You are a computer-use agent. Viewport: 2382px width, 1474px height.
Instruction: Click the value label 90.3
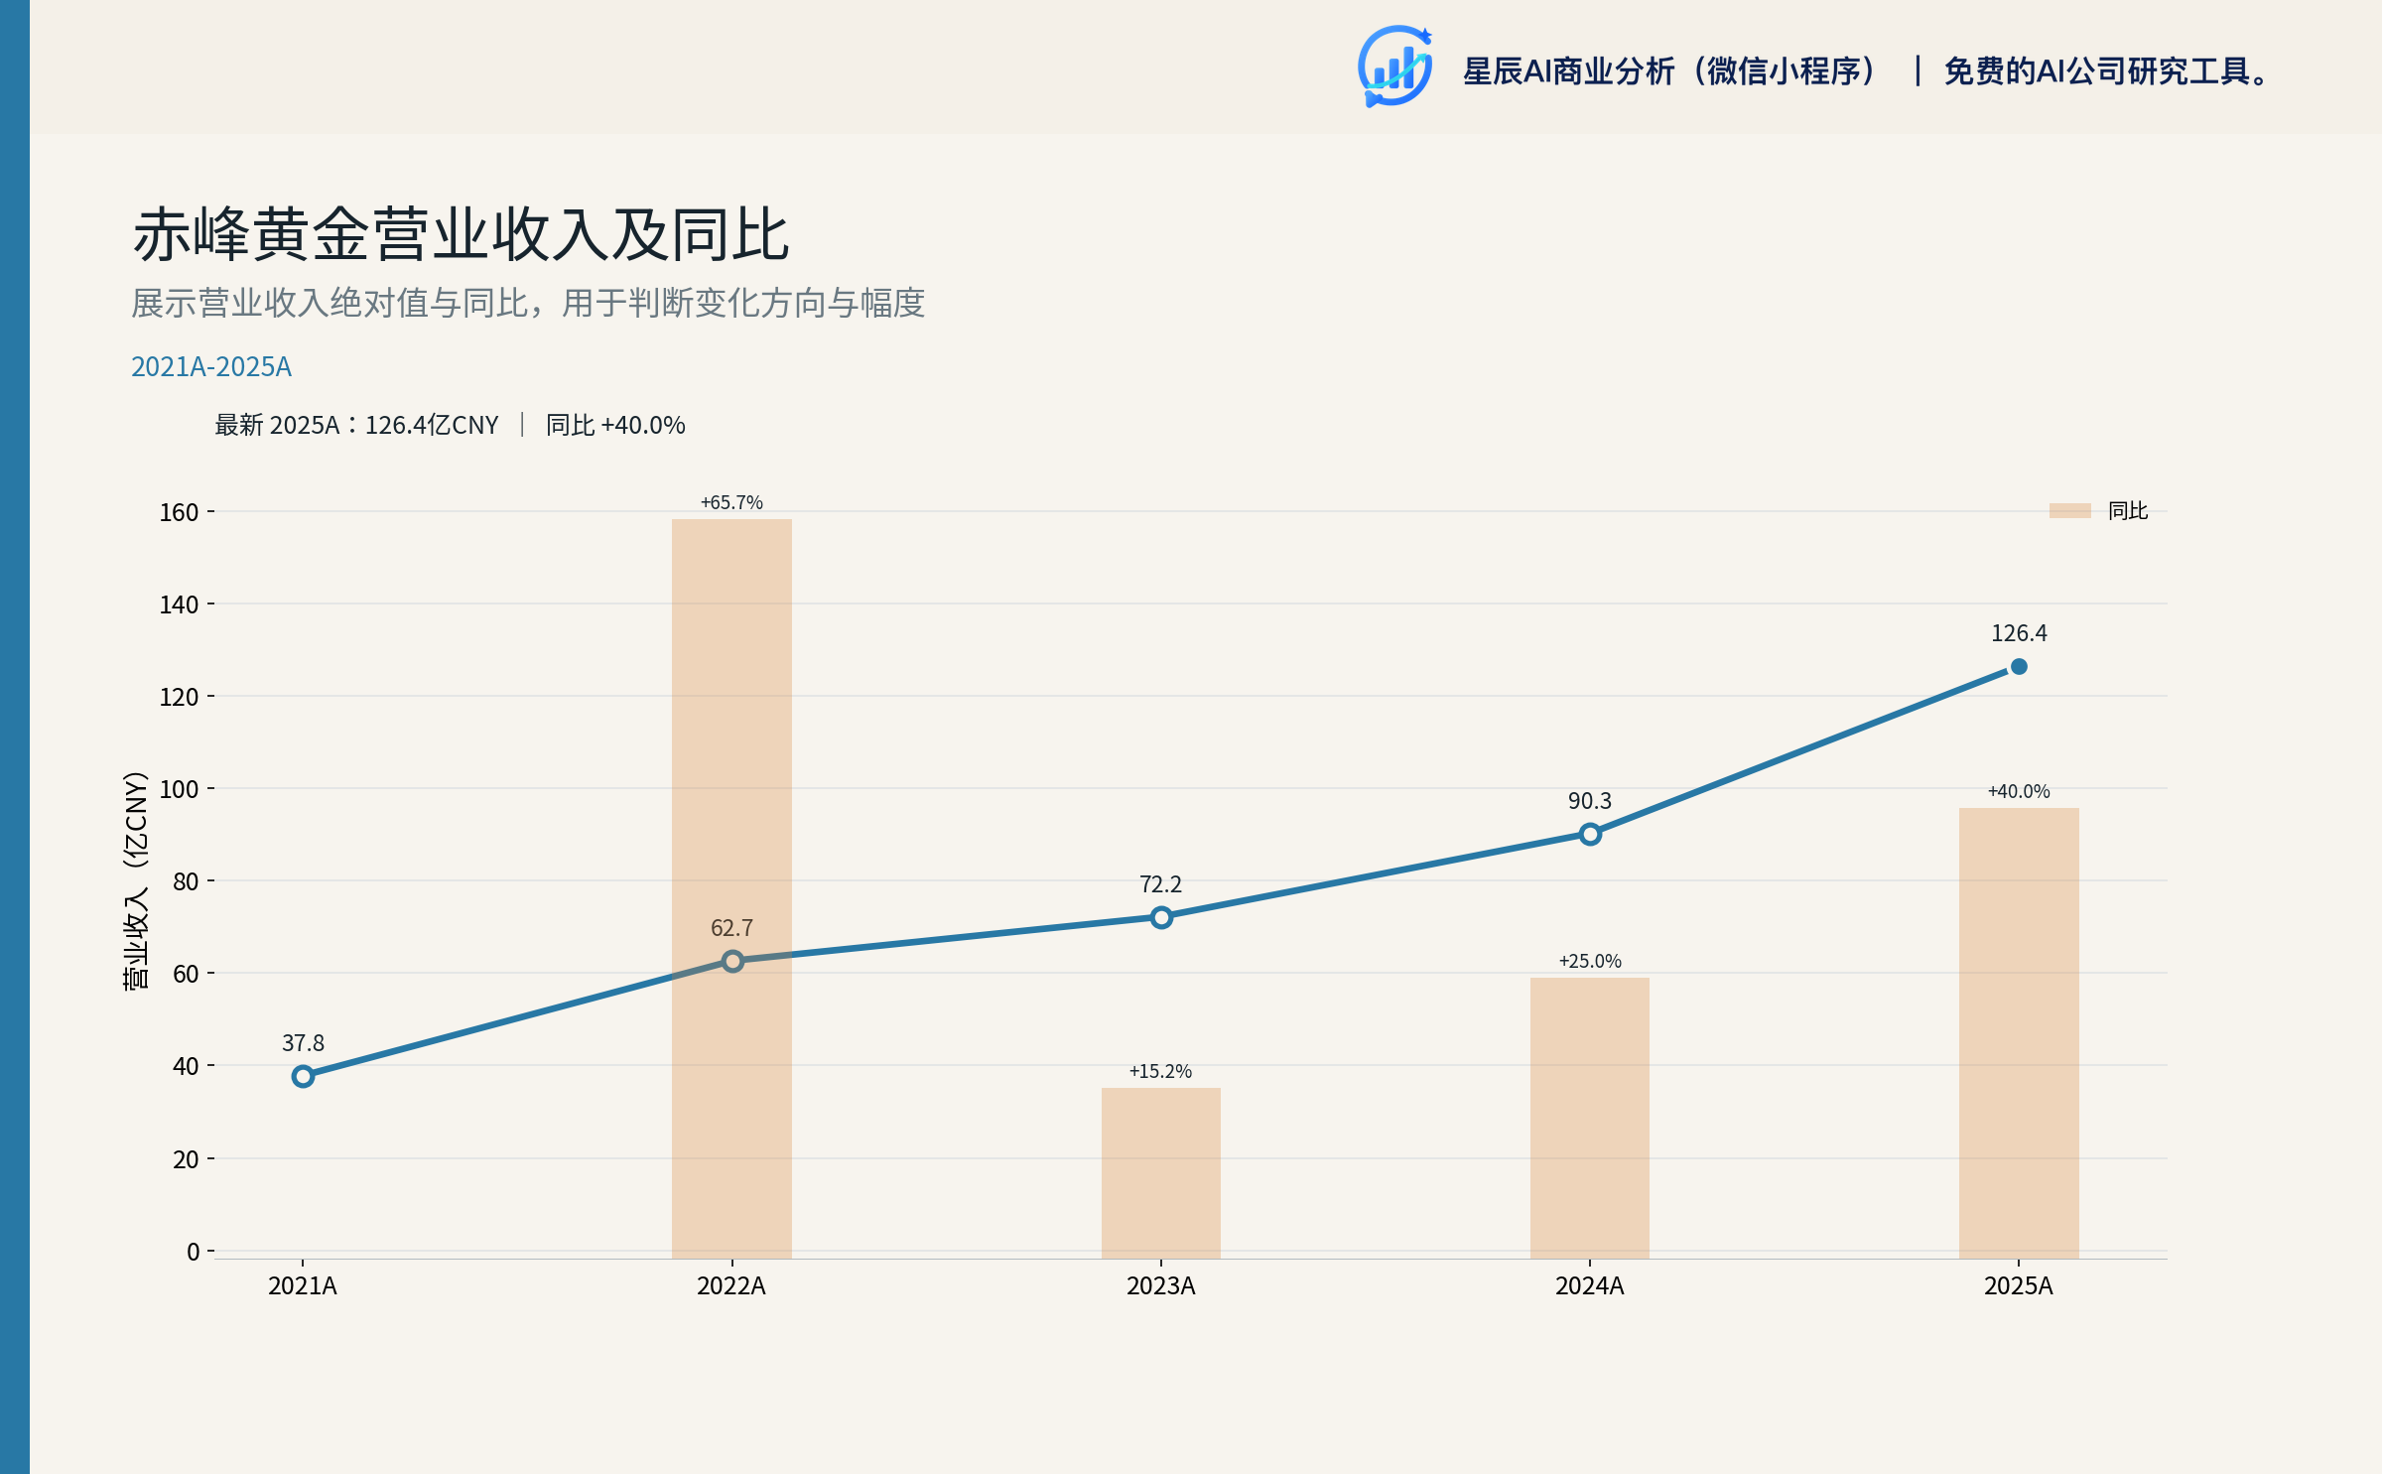point(1590,801)
